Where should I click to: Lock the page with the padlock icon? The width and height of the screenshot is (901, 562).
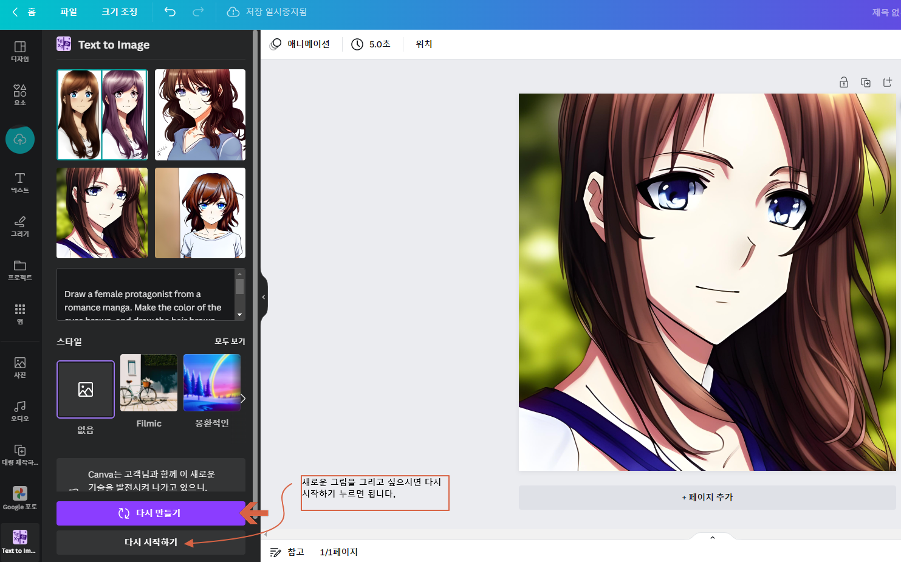(844, 82)
